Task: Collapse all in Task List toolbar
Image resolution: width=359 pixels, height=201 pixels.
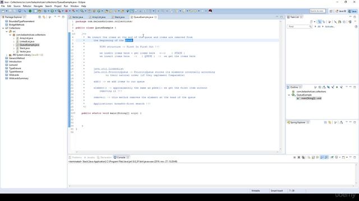Action: [344, 22]
